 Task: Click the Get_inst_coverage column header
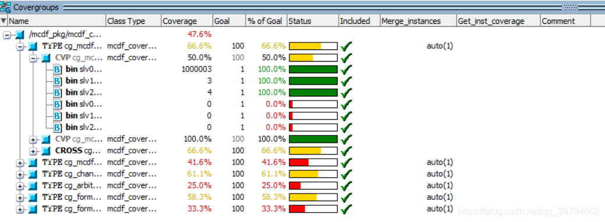(498, 21)
